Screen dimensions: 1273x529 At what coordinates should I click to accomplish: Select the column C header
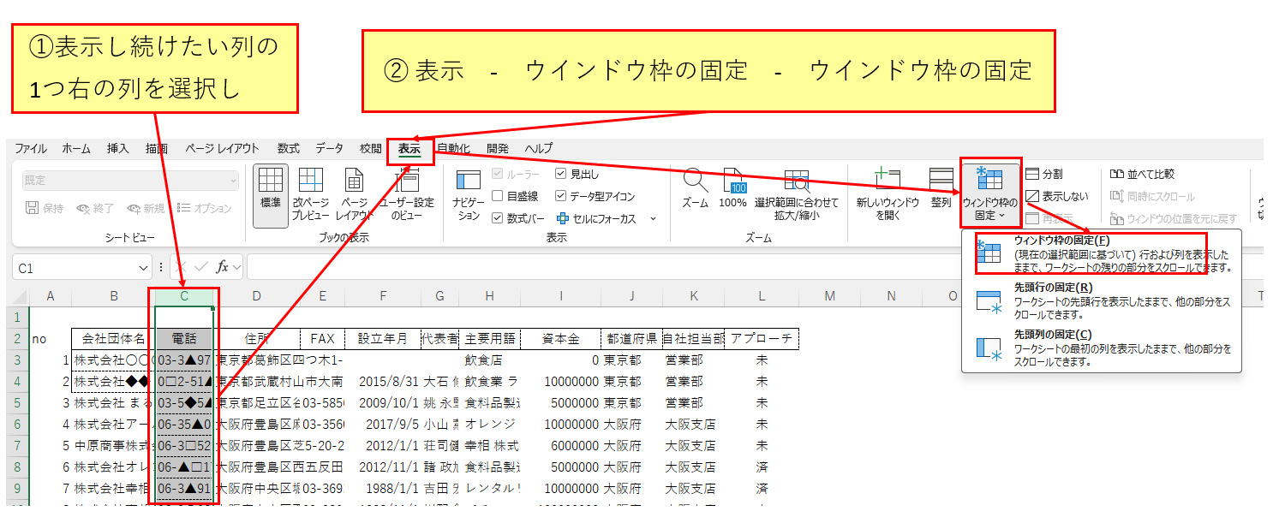[x=184, y=296]
